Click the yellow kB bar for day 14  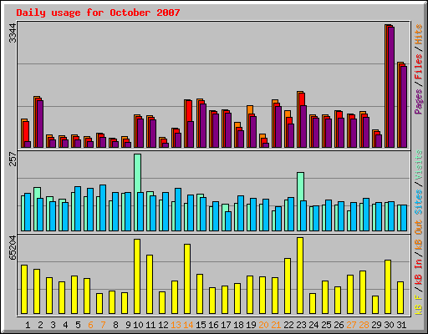187,279
